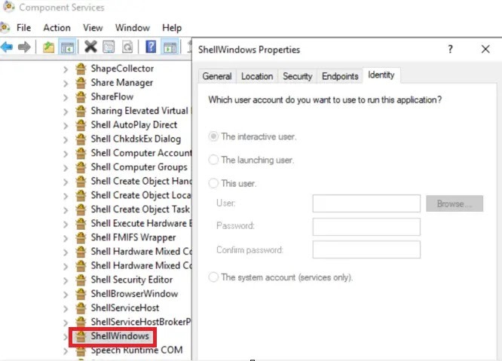Click the Delete (X) toolbar icon
The image size is (502, 361).
coord(90,47)
